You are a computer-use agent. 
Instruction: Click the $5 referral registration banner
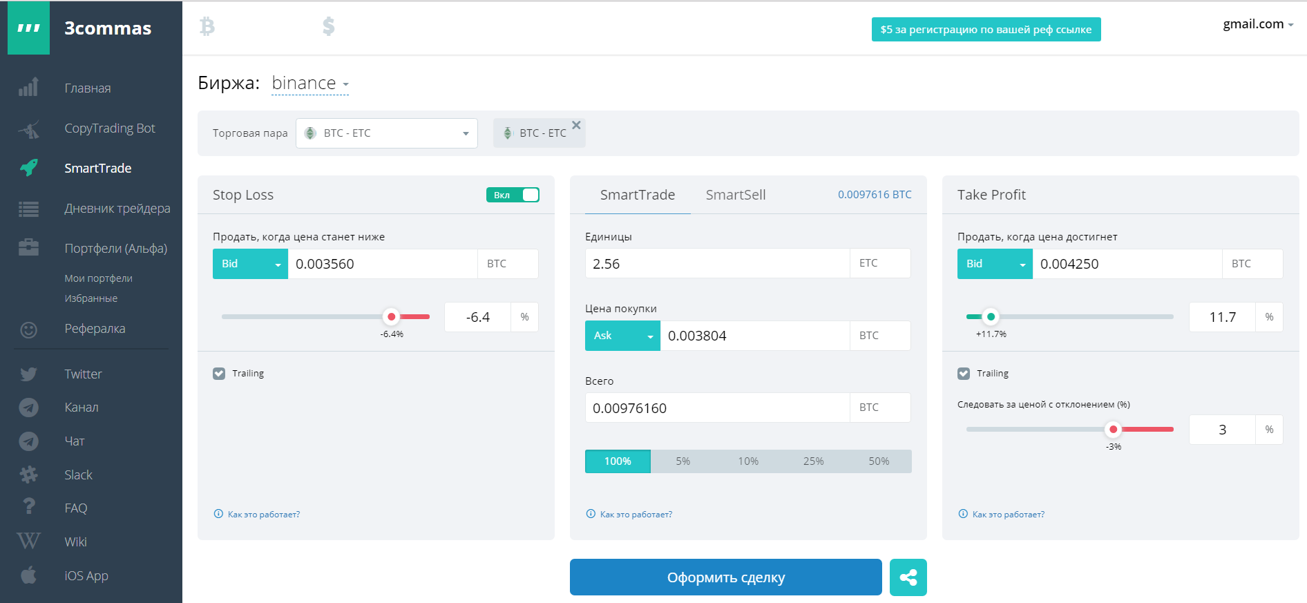point(986,30)
